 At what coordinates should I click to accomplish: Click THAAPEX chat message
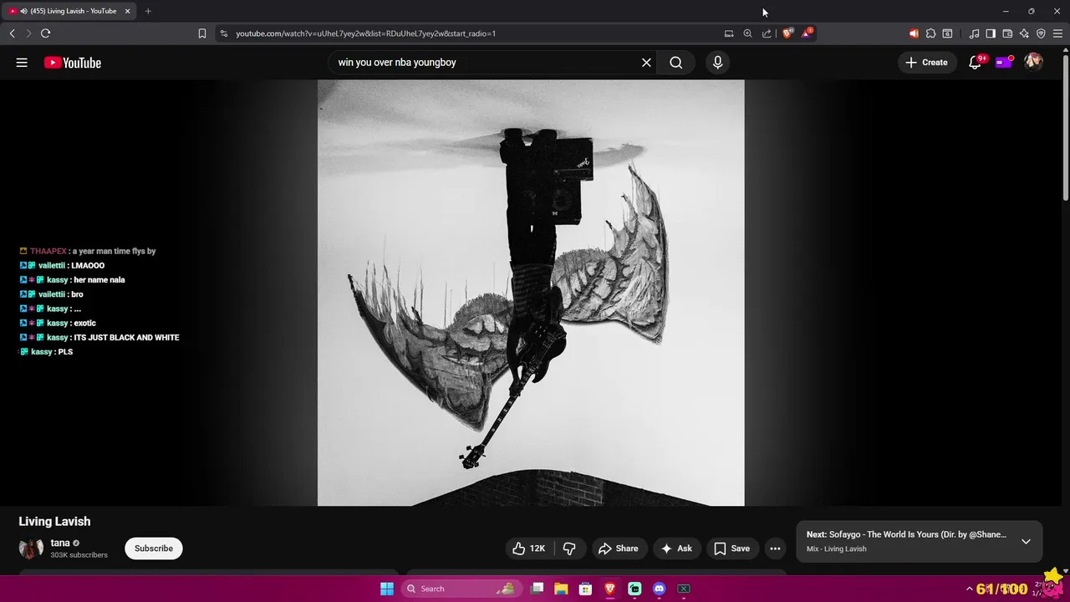click(x=88, y=251)
